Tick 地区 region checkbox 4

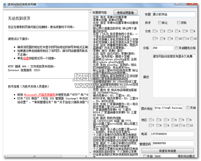(173, 120)
